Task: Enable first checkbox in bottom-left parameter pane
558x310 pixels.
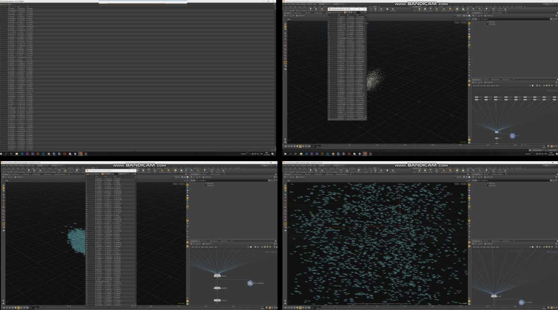Action: coord(206,183)
